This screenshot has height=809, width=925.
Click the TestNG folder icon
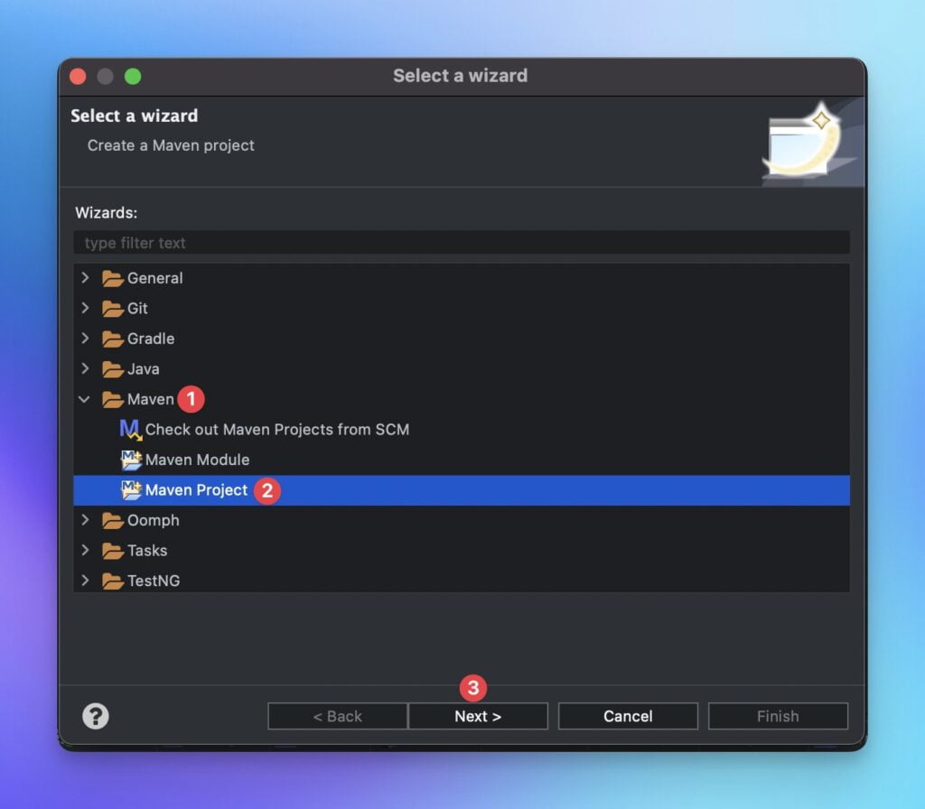112,581
